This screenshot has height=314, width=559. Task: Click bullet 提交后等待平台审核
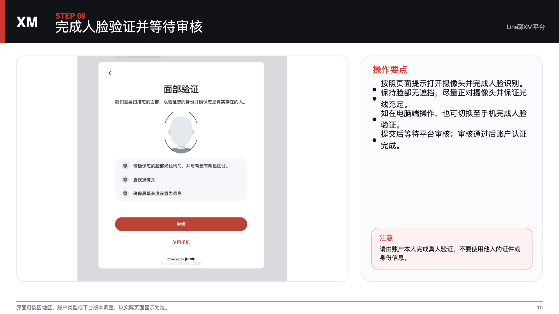coord(454,140)
